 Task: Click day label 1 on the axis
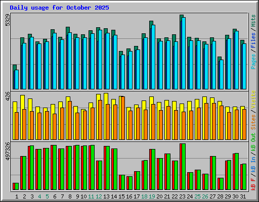[17, 196]
